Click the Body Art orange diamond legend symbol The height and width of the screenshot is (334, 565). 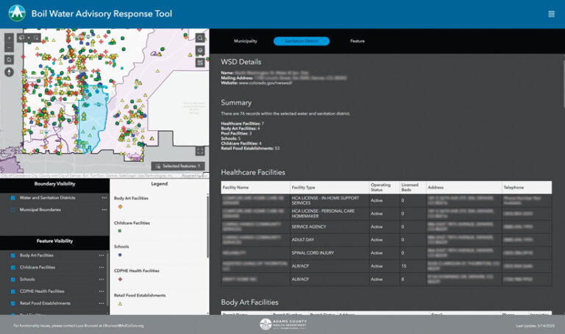click(x=120, y=207)
